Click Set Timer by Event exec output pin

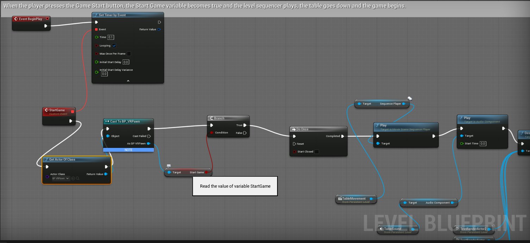tap(160, 22)
